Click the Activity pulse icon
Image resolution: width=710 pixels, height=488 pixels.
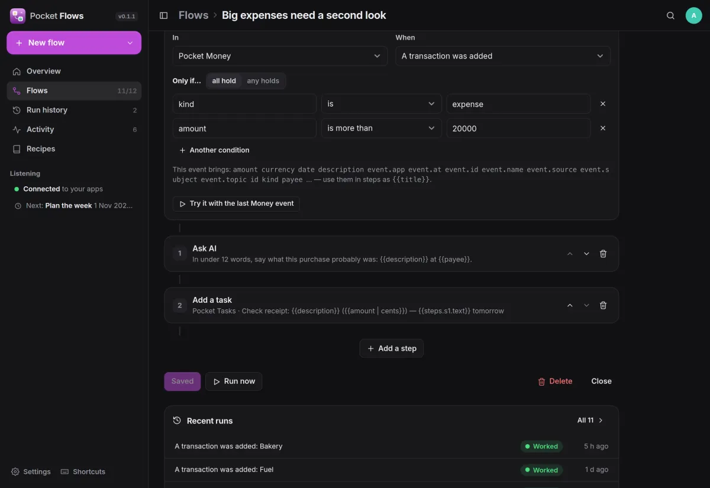click(x=17, y=130)
